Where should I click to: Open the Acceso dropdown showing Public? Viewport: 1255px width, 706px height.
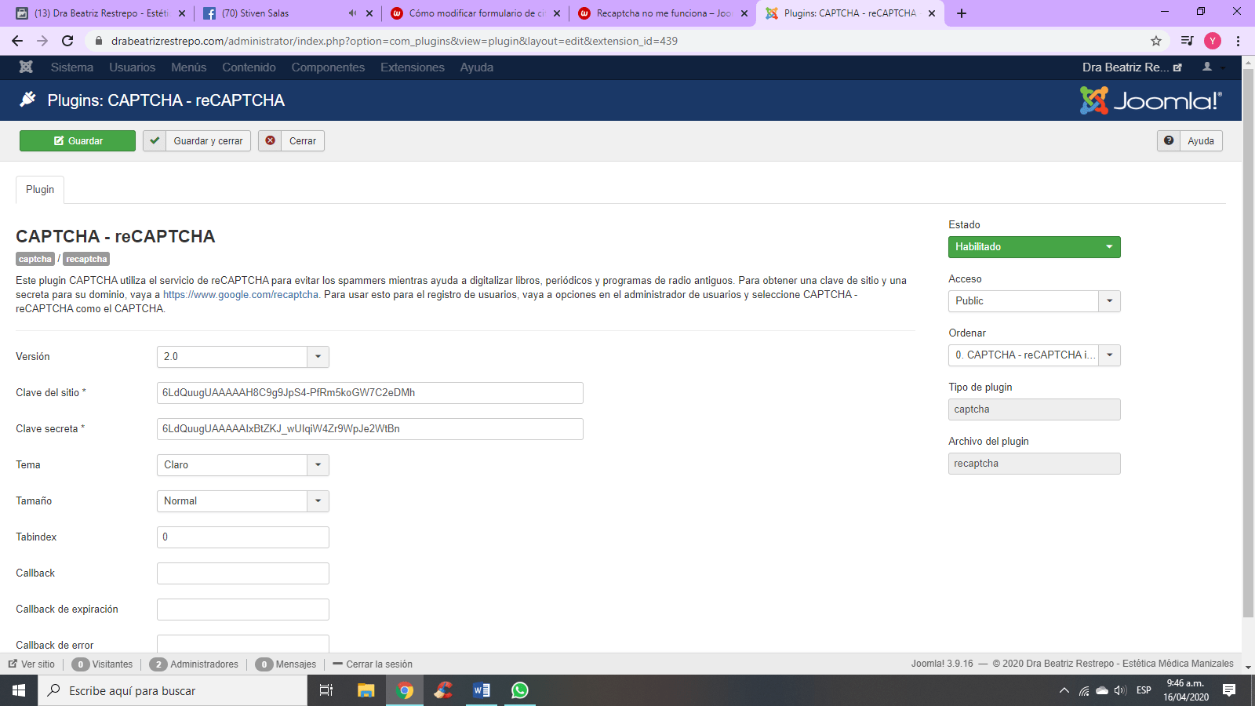(1035, 301)
